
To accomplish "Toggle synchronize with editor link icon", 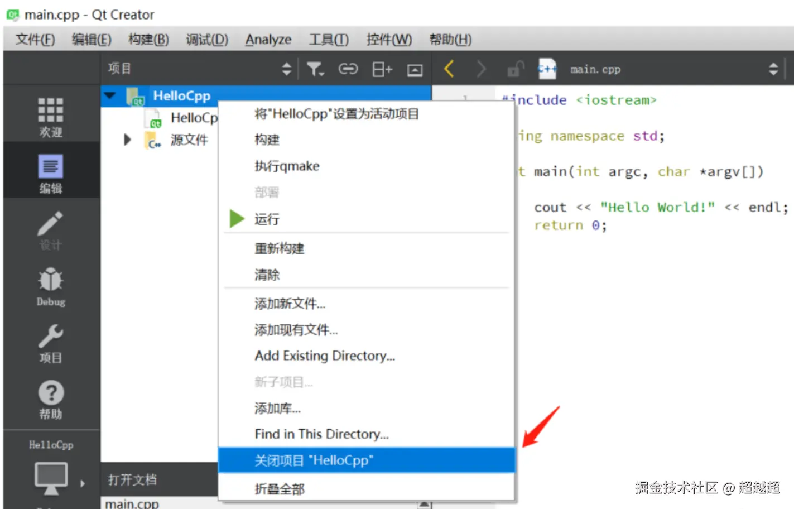I will [348, 69].
